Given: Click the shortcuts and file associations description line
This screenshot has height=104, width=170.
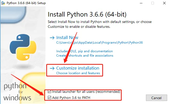Looking at the screenshot, I should [x=85, y=55].
